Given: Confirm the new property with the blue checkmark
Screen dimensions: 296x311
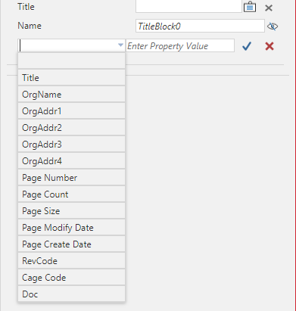Looking at the screenshot, I should point(247,46).
